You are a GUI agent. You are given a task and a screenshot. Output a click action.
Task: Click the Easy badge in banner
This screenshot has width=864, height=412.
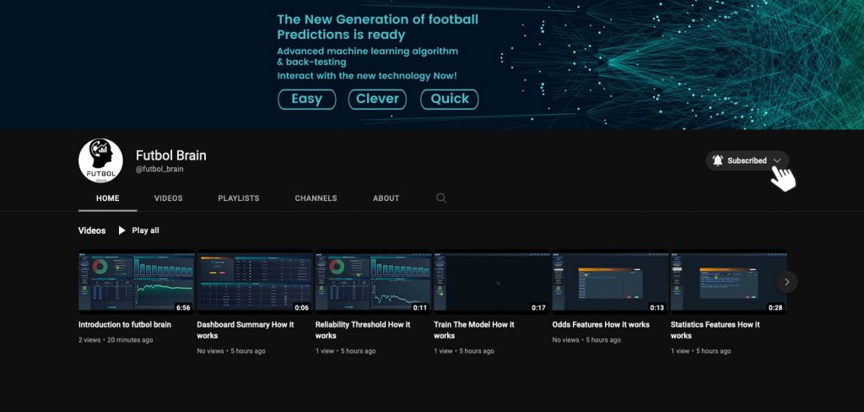coord(307,100)
